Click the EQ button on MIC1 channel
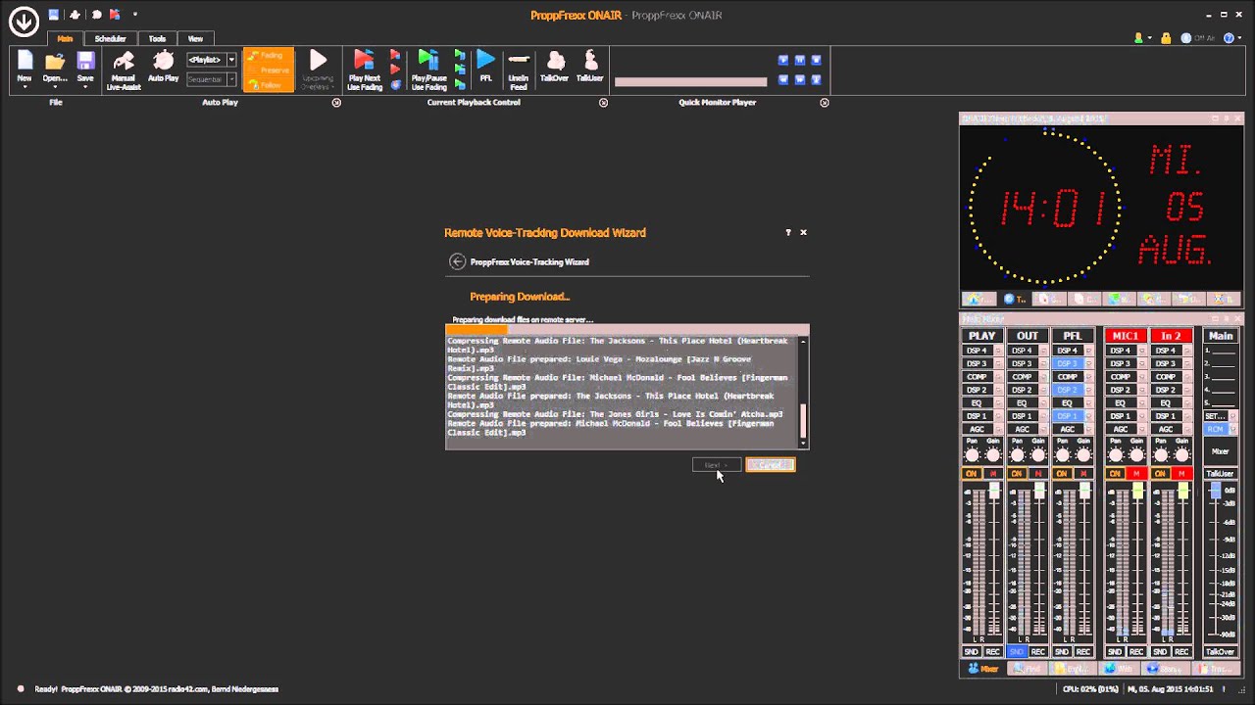Image resolution: width=1255 pixels, height=705 pixels. tap(1121, 403)
